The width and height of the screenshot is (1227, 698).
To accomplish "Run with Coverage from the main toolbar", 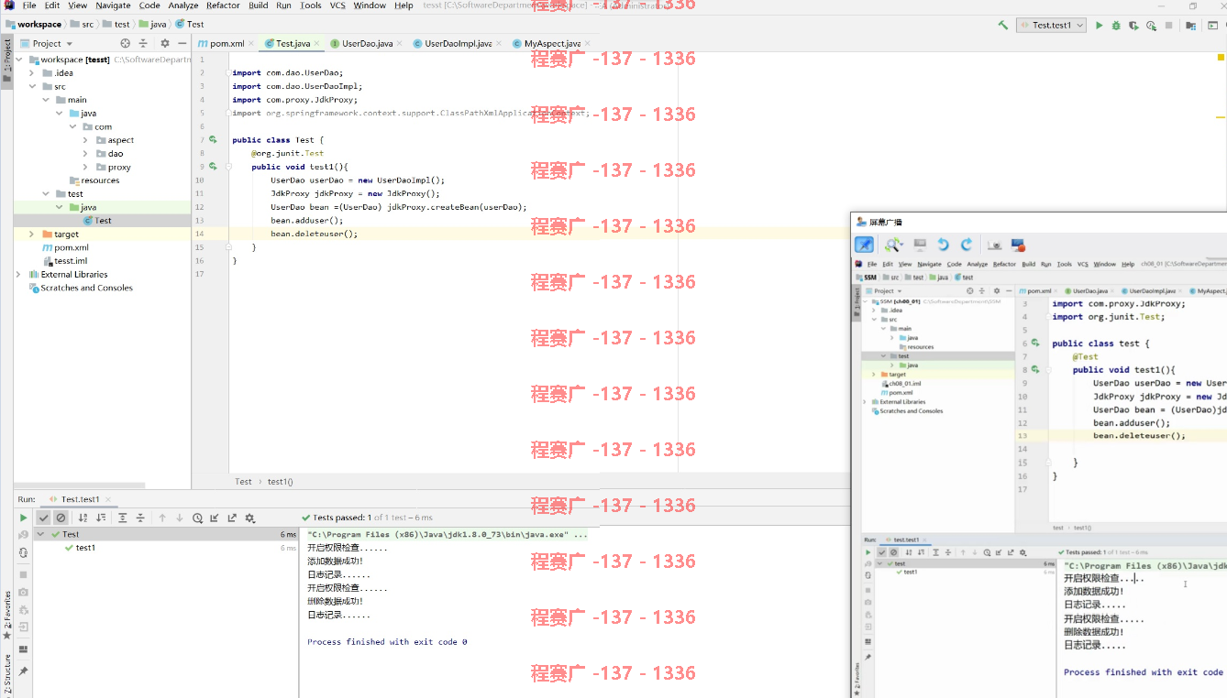I will 1133,26.
